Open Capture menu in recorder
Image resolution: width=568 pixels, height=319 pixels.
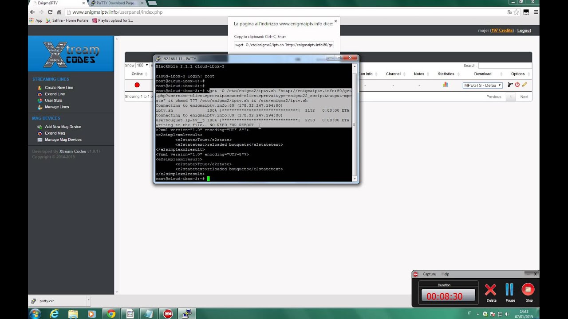click(x=429, y=274)
